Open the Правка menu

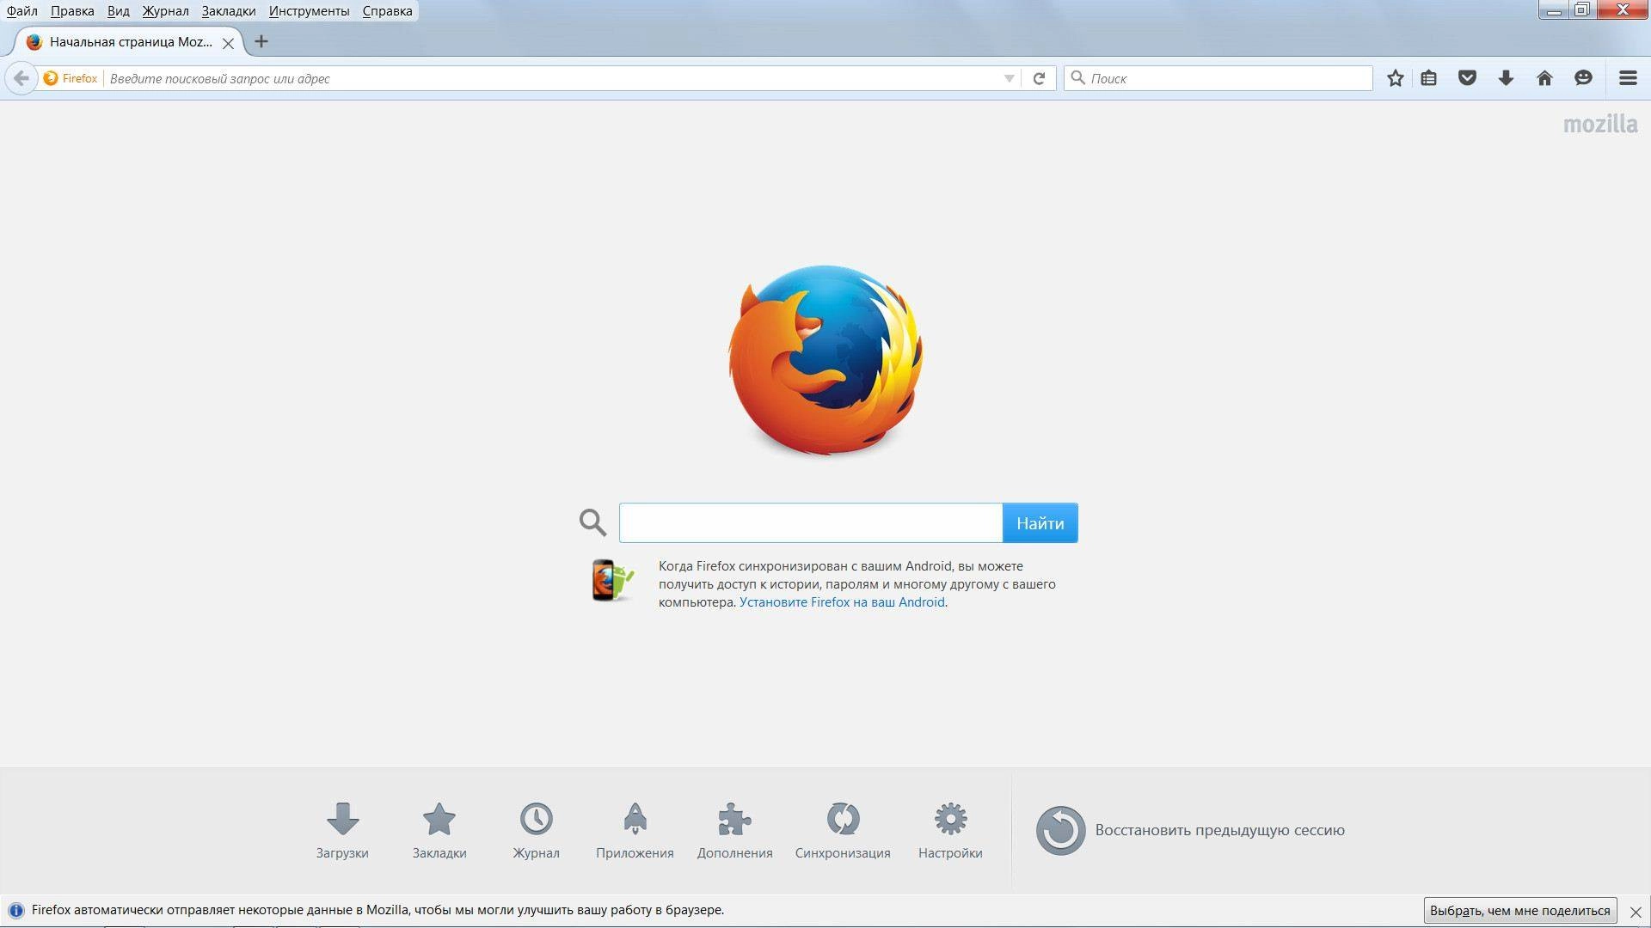[x=72, y=11]
